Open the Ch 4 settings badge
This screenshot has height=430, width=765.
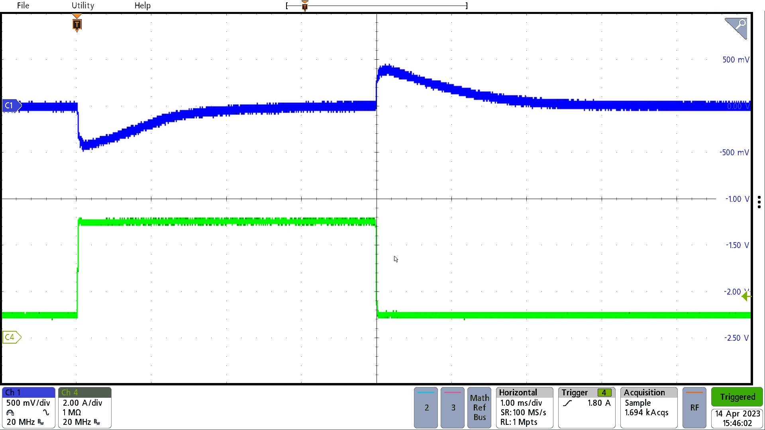coord(85,407)
